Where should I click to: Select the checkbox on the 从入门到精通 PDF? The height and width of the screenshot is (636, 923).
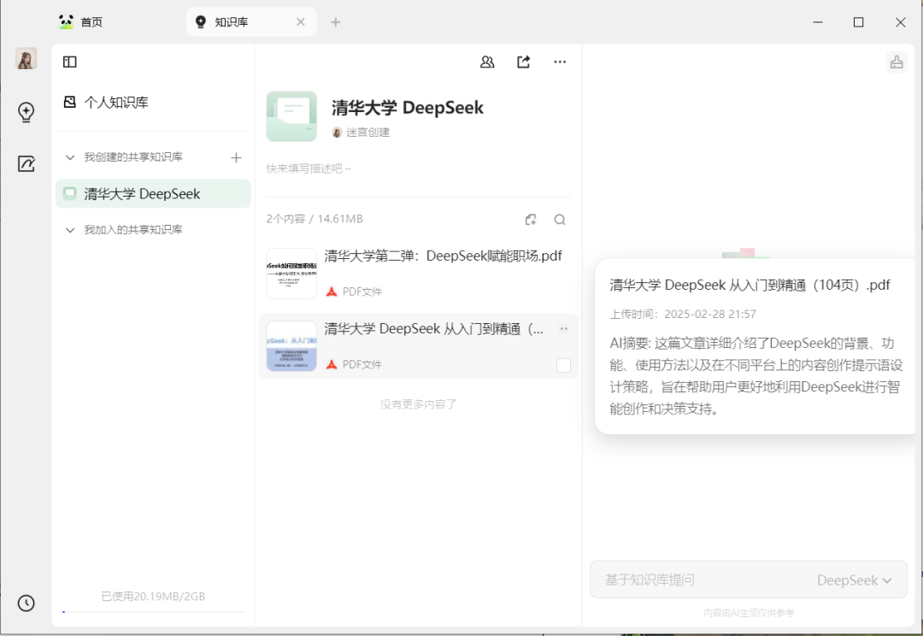tap(563, 364)
